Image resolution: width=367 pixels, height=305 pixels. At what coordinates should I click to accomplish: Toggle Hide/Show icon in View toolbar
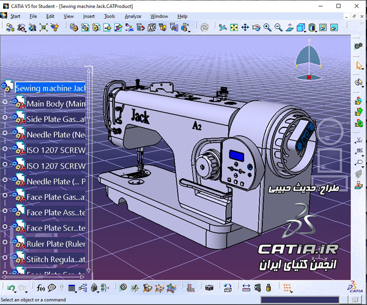[x=323, y=28]
